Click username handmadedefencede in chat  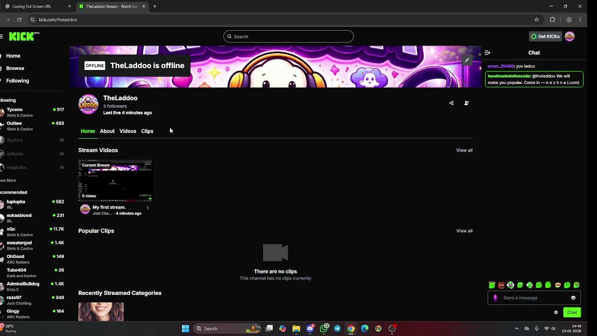click(x=509, y=76)
